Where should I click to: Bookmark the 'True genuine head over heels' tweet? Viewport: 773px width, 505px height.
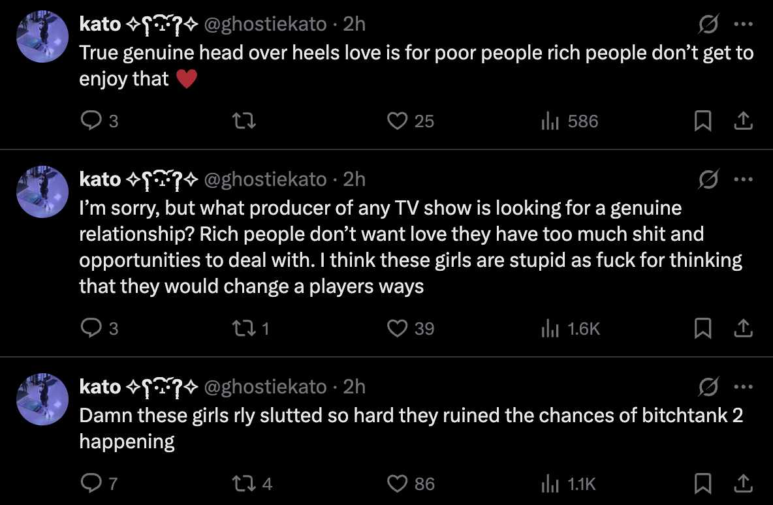(x=702, y=121)
